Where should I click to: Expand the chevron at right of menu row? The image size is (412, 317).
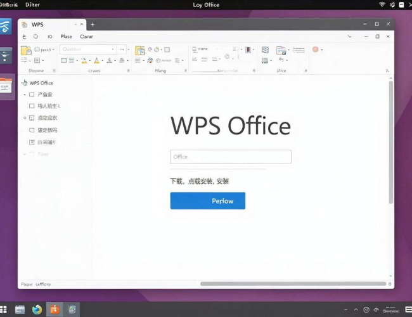tap(349, 36)
